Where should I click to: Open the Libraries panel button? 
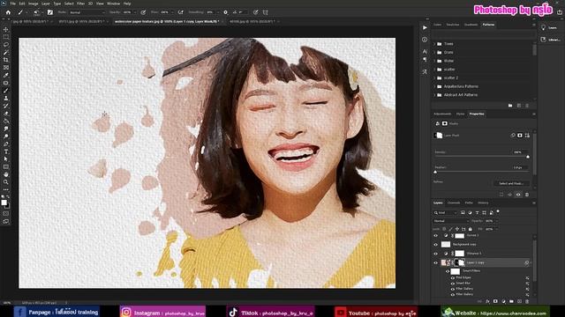[550, 40]
